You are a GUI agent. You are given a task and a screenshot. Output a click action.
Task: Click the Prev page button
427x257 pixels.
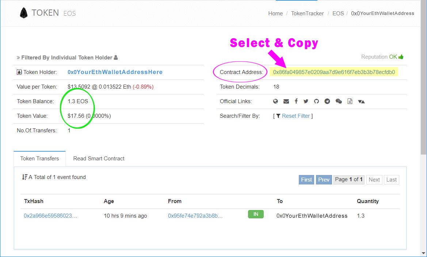click(x=324, y=180)
